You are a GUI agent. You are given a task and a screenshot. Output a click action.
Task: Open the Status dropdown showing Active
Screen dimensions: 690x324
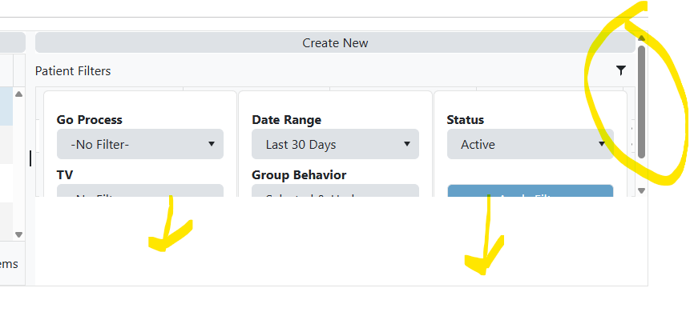[x=530, y=145]
